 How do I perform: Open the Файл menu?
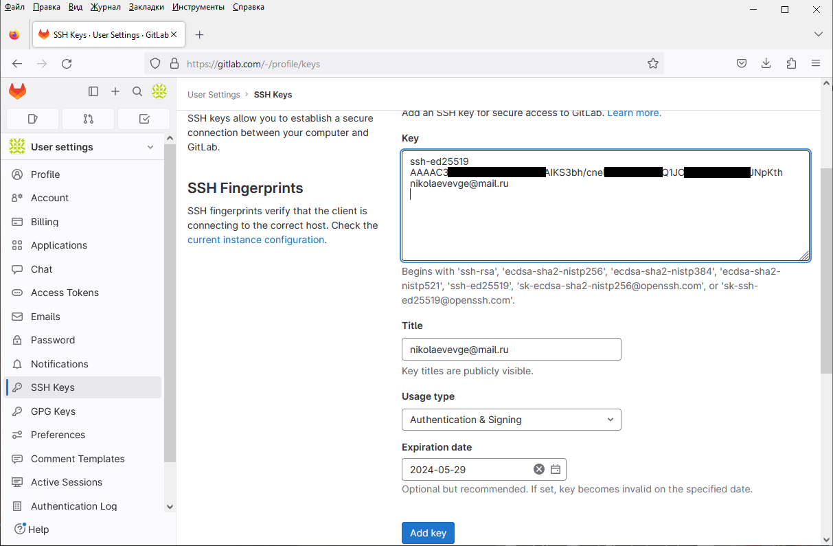14,7
